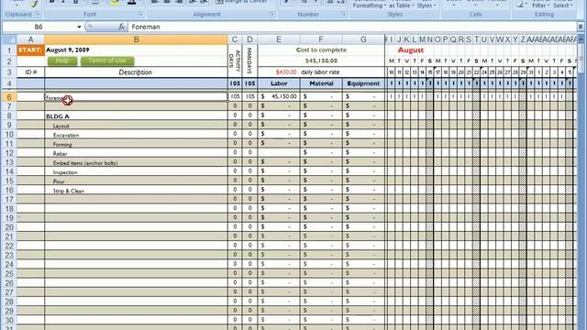The image size is (587, 330).
Task: Open the Font group dialog launcher
Action: (x=140, y=15)
